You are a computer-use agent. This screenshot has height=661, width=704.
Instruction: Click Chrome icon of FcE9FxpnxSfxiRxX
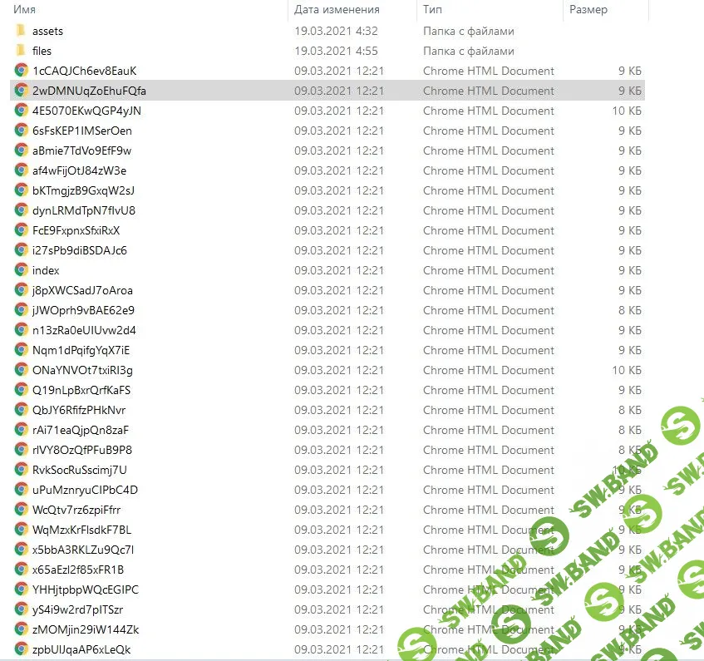click(22, 230)
